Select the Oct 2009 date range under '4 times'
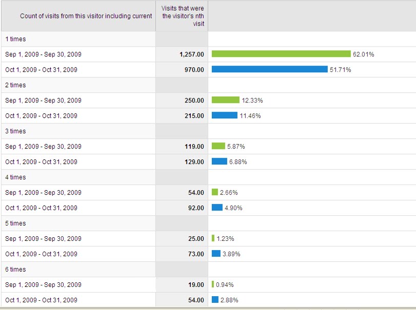Image resolution: width=416 pixels, height=310 pixels. (41, 208)
